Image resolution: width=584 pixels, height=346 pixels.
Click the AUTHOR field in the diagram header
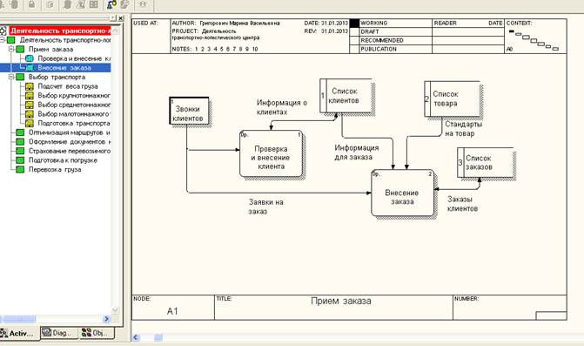click(225, 24)
